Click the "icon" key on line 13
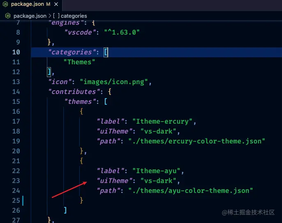This screenshot has width=282, height=223. tap(60, 82)
